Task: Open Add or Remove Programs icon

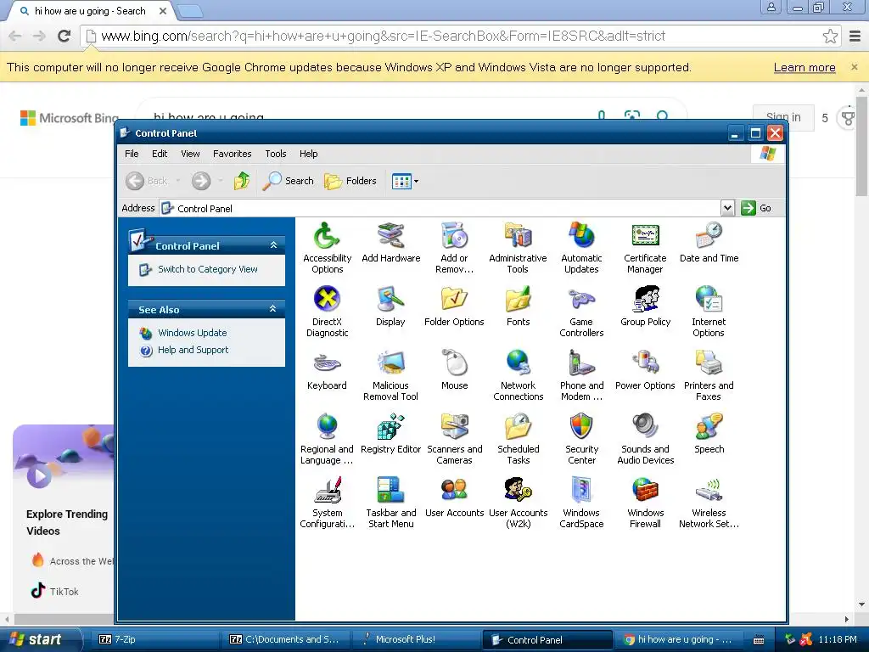Action: pyautogui.click(x=455, y=248)
